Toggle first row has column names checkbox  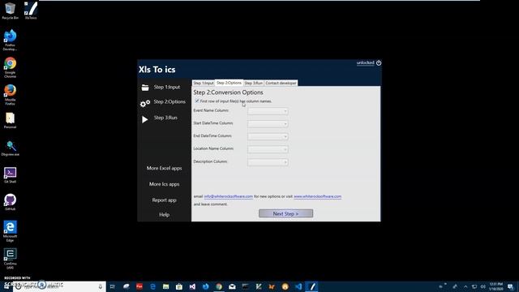[197, 101]
